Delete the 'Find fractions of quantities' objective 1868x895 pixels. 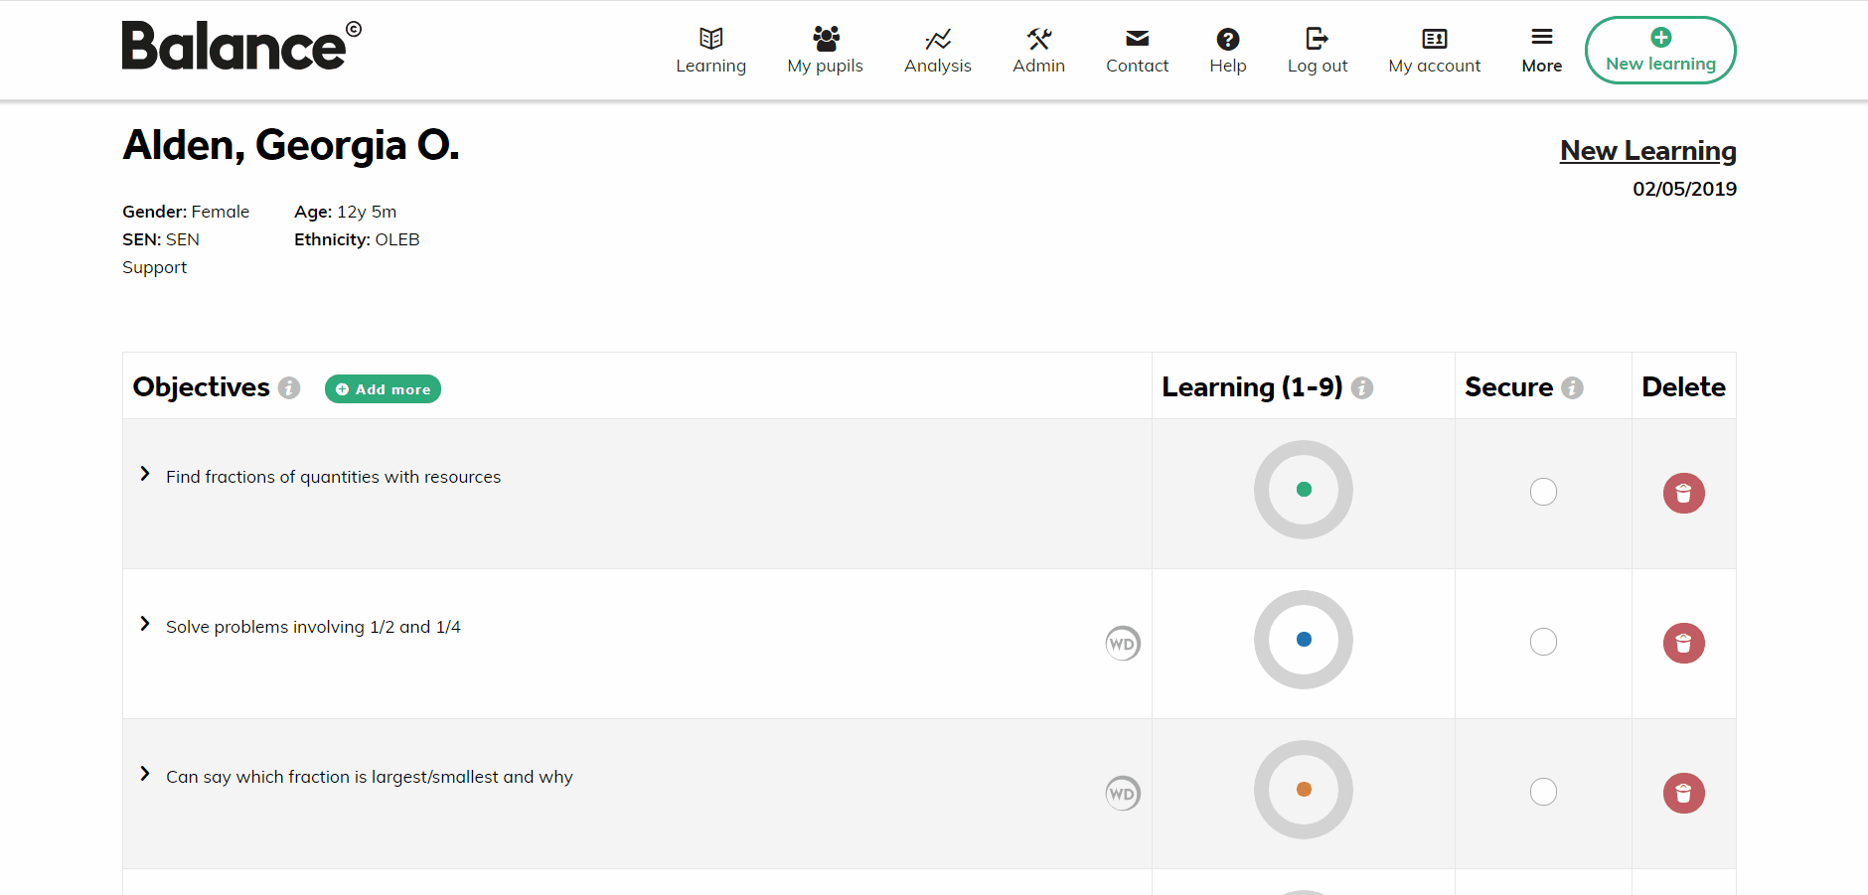pyautogui.click(x=1683, y=493)
